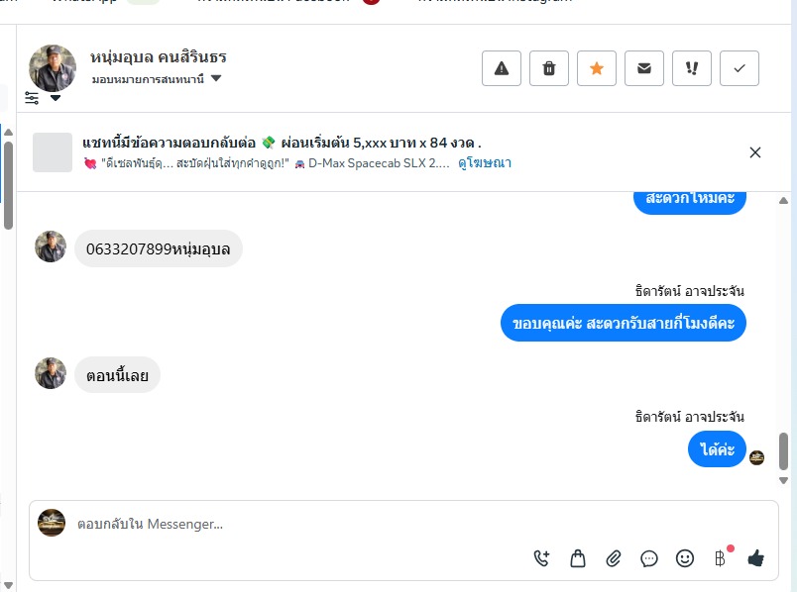This screenshot has width=797, height=592.
Task: Dismiss the ad reply banner
Action: (755, 152)
